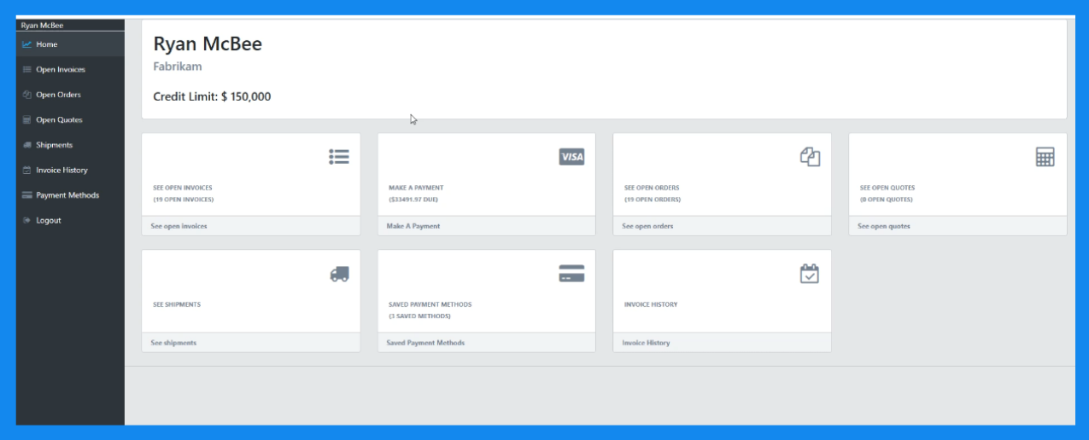Select Open Quotes from the sidebar
This screenshot has height=440, width=1089.
coord(59,120)
